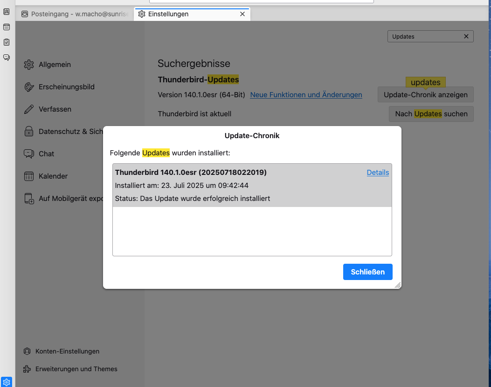Go to Kalender settings category
Screen dimensions: 491x387
click(46, 176)
